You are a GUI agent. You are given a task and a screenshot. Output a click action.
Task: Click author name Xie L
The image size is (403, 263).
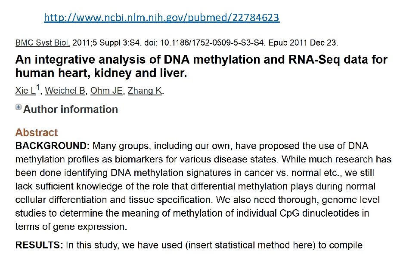pos(25,91)
